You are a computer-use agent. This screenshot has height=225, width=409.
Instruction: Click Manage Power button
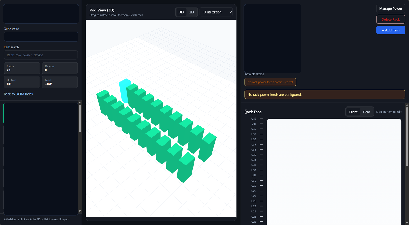pyautogui.click(x=391, y=8)
